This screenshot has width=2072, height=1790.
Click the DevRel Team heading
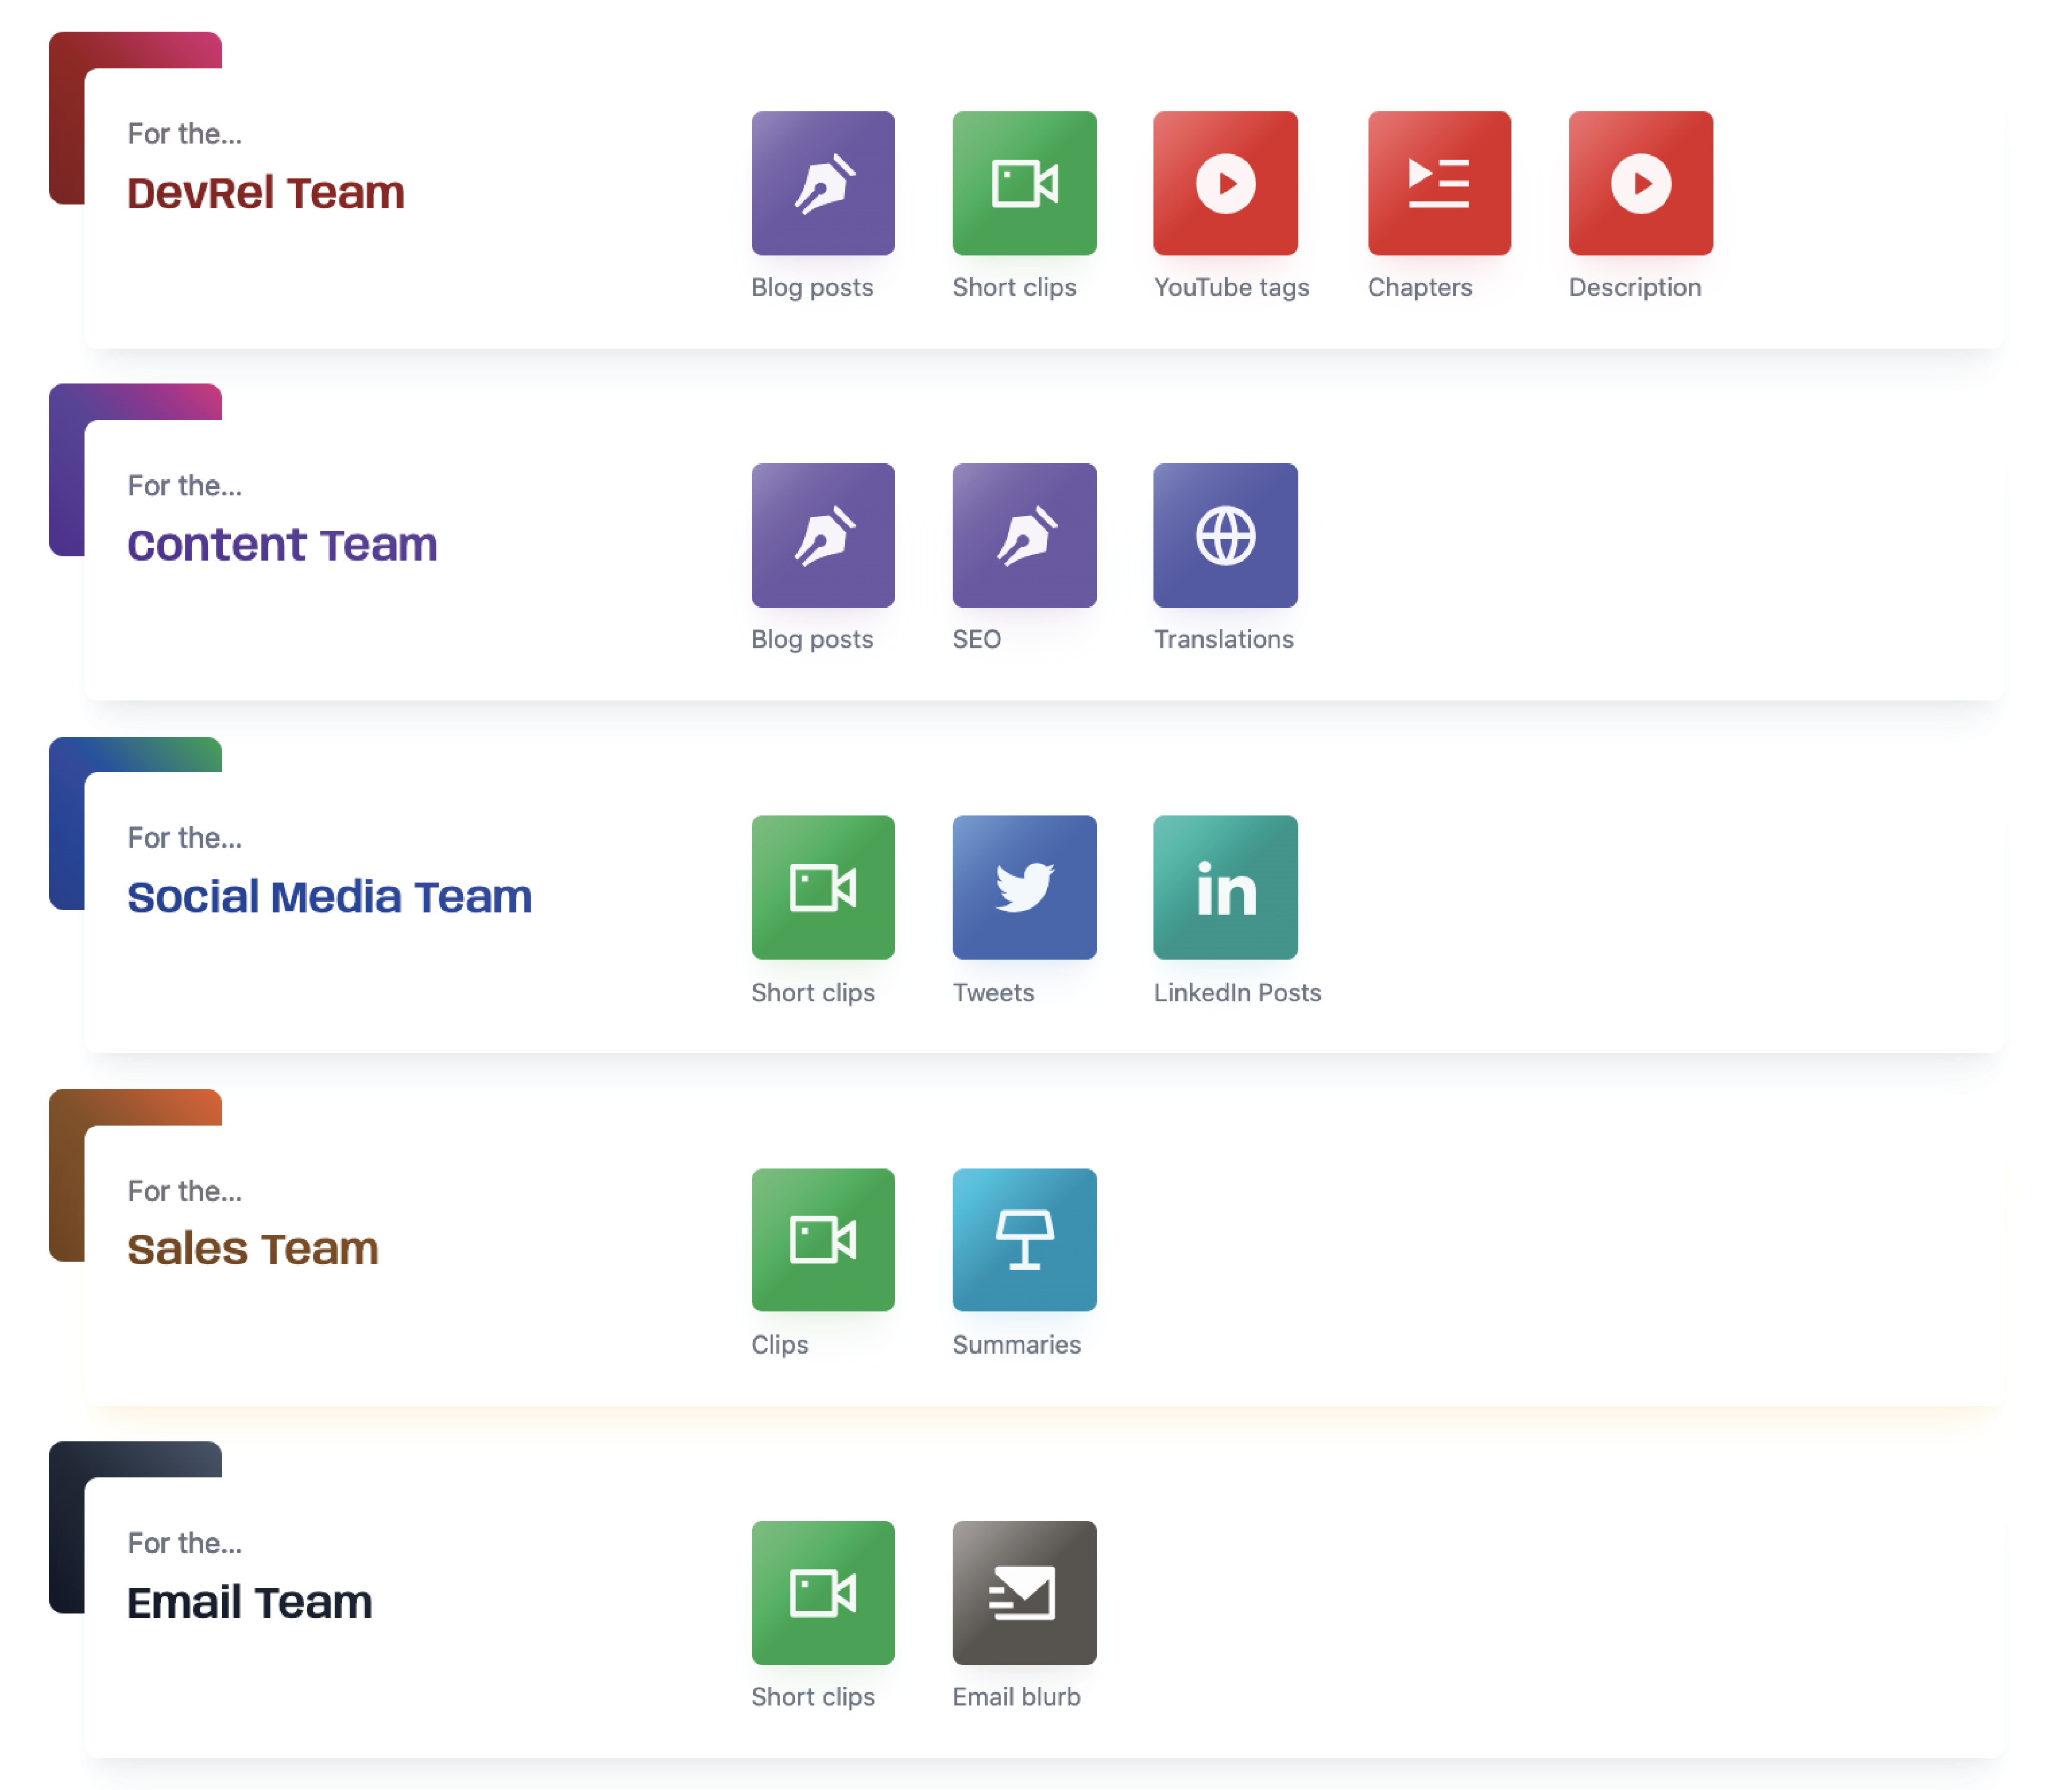[266, 193]
